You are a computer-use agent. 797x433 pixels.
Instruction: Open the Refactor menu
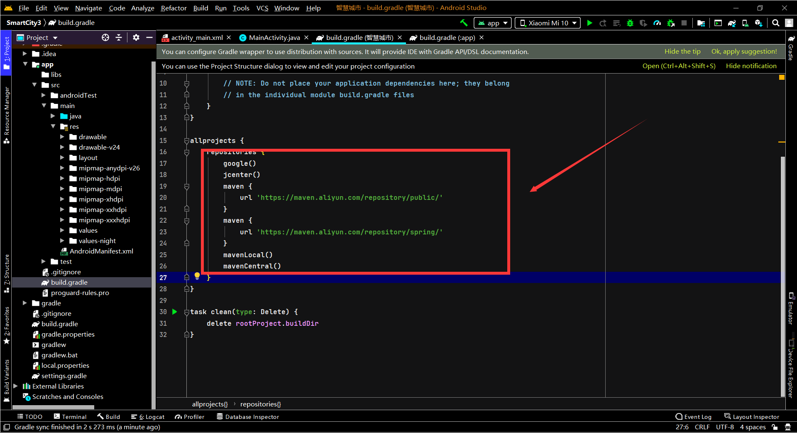click(174, 8)
